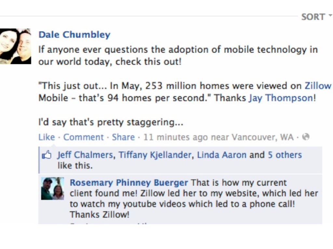
Task: Click Dale Chumbley's profile photo
Action: (15, 46)
